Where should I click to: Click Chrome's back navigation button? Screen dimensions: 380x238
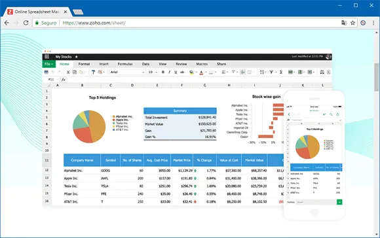point(7,23)
